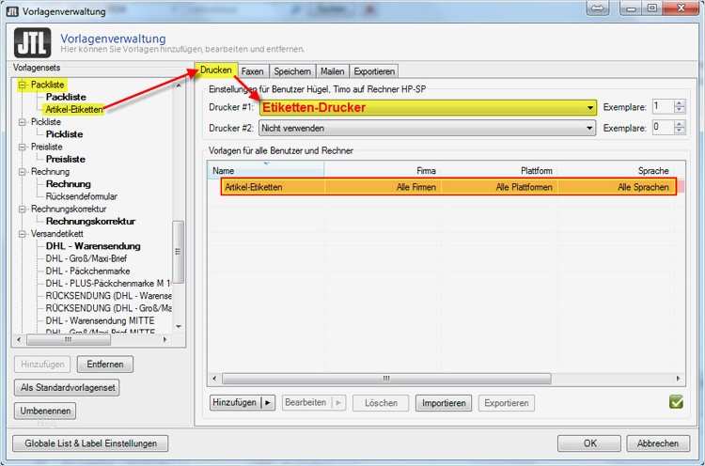Screen dimensions: 705x466
Task: Click the tree's horizontal scrollbar thumb
Action: (69, 340)
